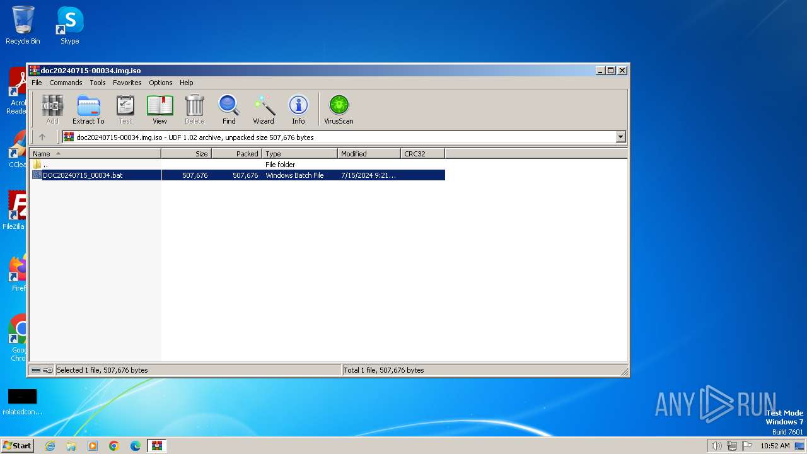The image size is (807, 454).
Task: Open the Extract To tool
Action: pos(88,109)
